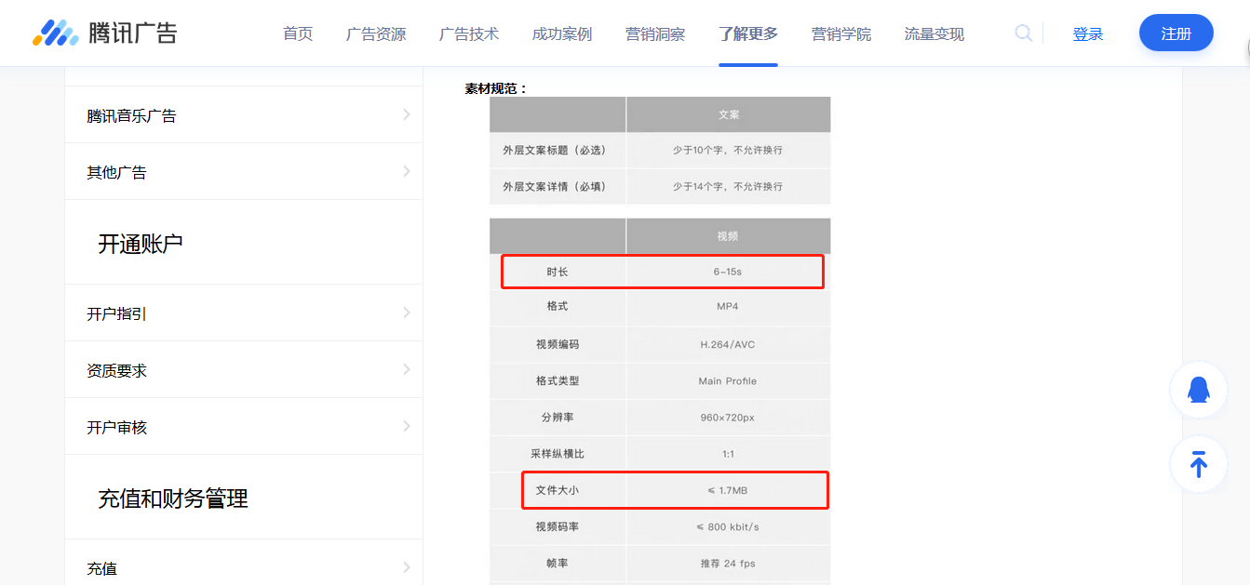Click the 采样纵横比 row label
1250x585 pixels.
tap(558, 454)
